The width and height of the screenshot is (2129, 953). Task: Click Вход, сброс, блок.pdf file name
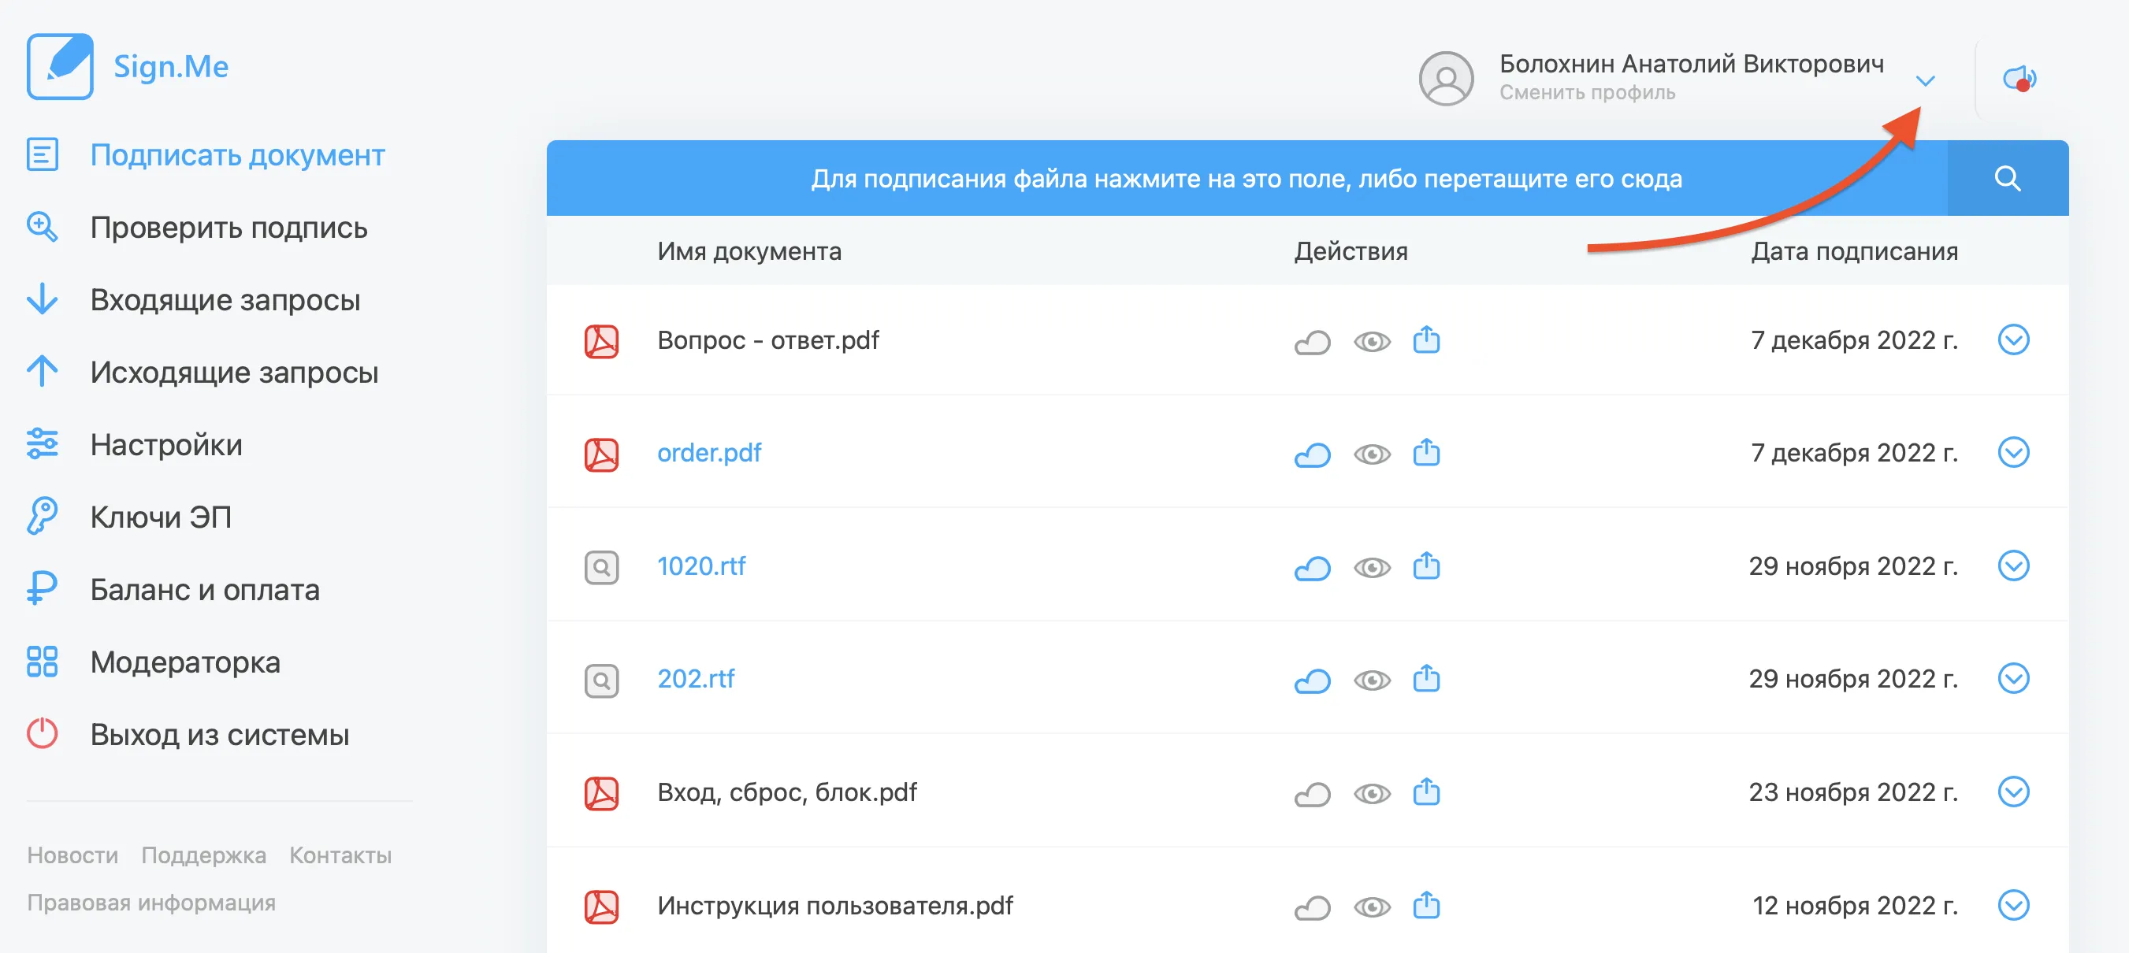point(787,792)
